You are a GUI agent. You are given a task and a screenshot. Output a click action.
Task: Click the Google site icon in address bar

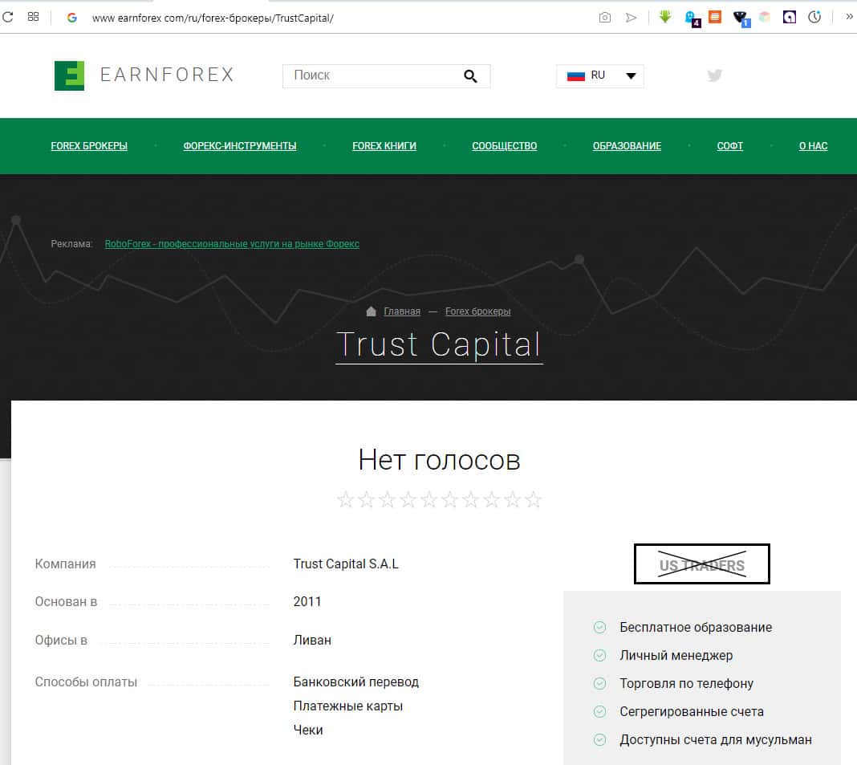click(x=71, y=18)
